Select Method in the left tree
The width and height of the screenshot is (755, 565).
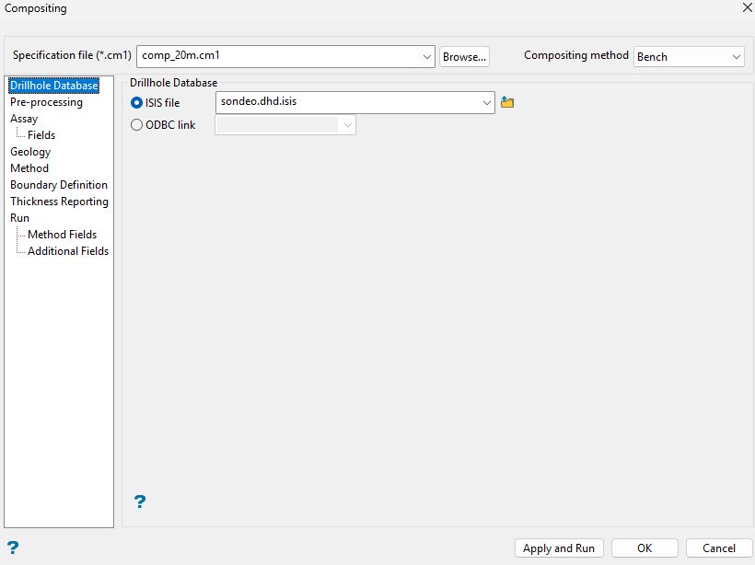[29, 168]
